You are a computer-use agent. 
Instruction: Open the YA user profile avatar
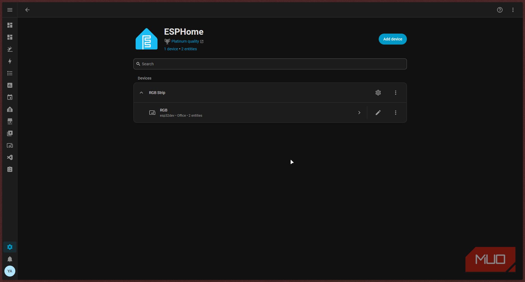pos(10,271)
